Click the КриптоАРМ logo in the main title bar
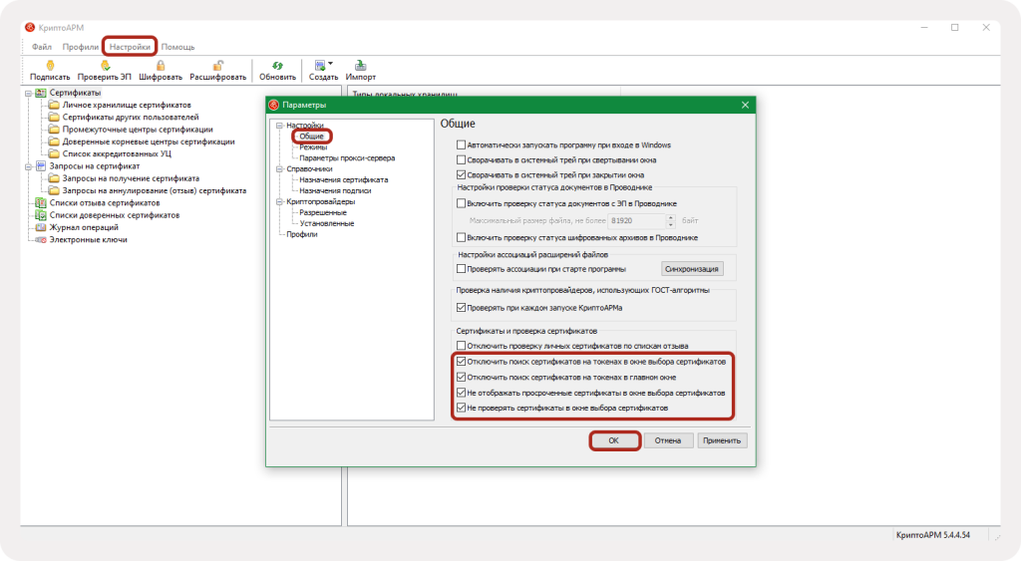Viewport: 1021px width, 561px height. (30, 27)
